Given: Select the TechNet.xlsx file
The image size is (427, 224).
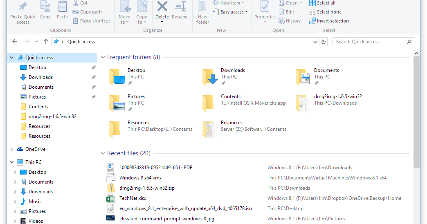Looking at the screenshot, I should [x=133, y=198].
